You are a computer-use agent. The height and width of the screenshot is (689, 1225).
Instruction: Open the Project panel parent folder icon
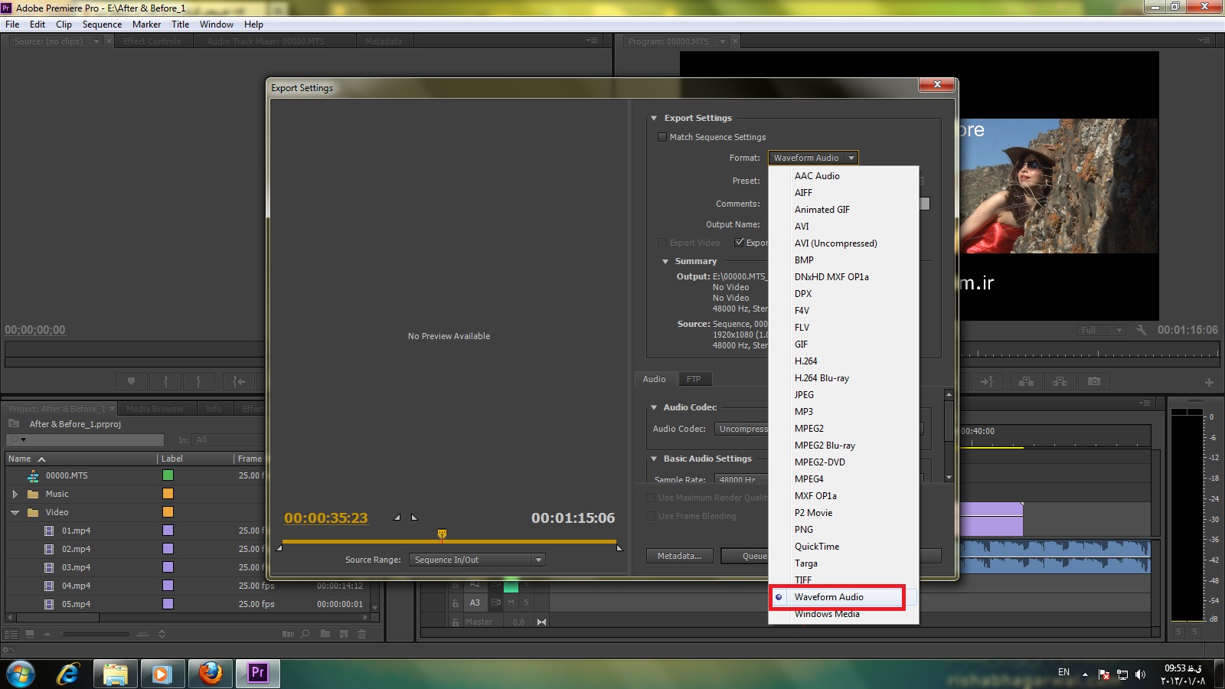coord(14,424)
